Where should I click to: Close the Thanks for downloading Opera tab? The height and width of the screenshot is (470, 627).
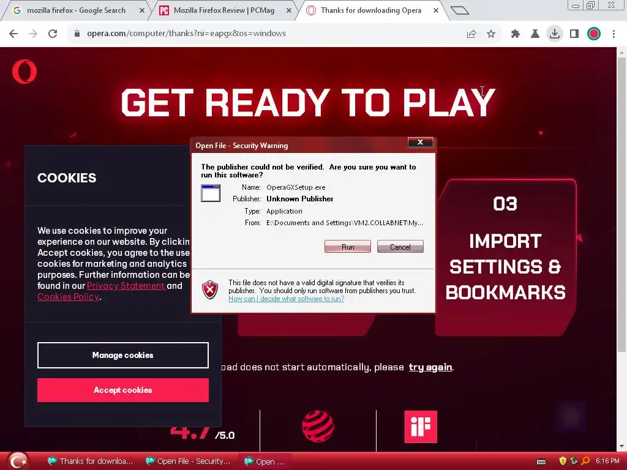click(436, 11)
